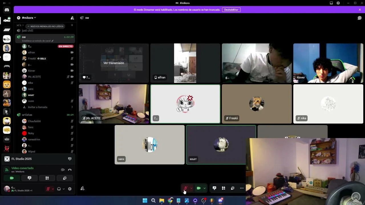
Task: Open camera dropdown in call control bar
Action: [x=204, y=188]
